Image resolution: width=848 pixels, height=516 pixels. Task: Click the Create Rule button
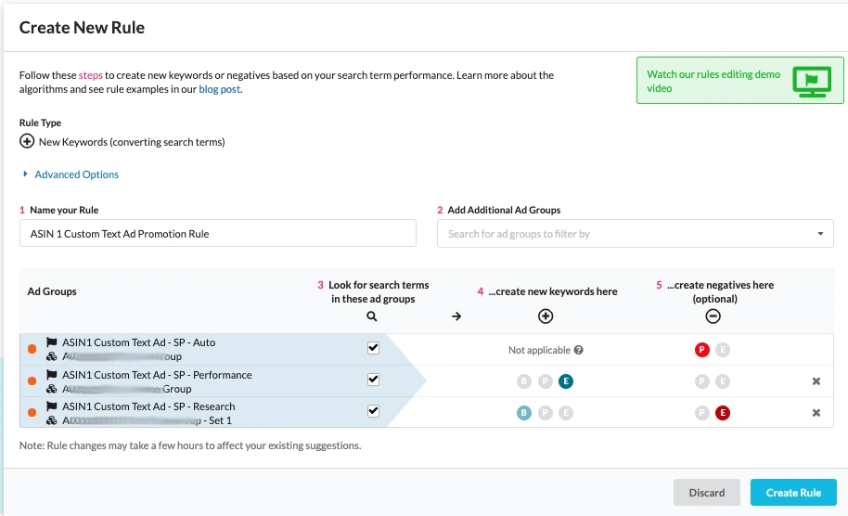pyautogui.click(x=792, y=492)
